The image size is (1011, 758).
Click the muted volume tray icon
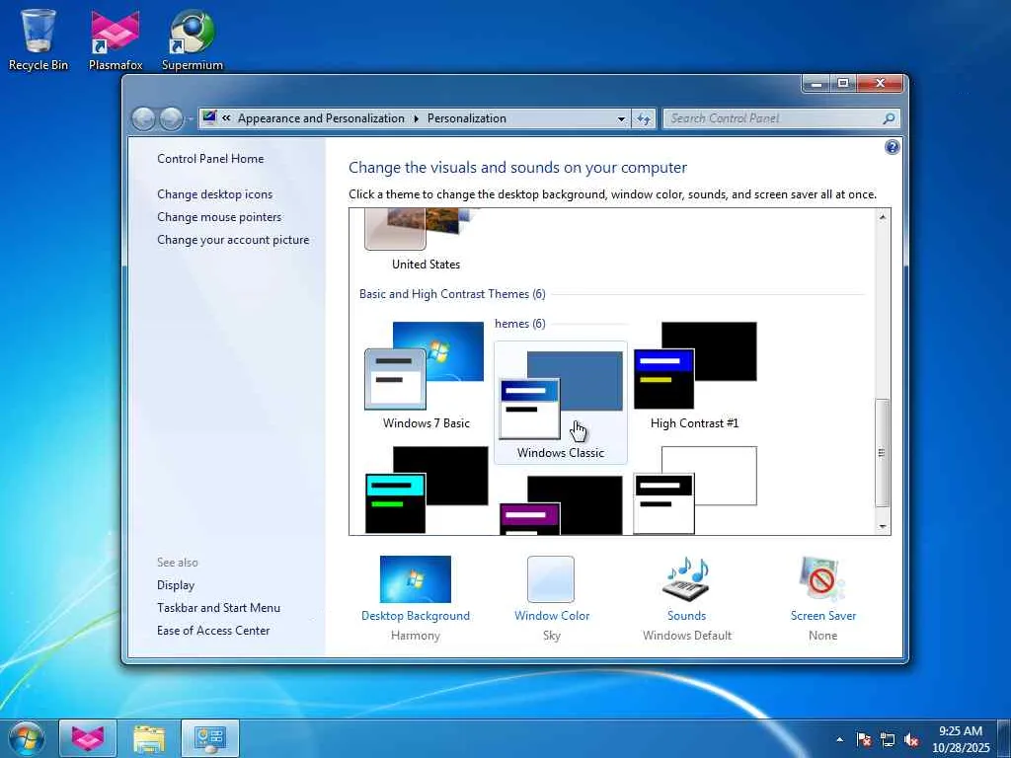(x=911, y=739)
